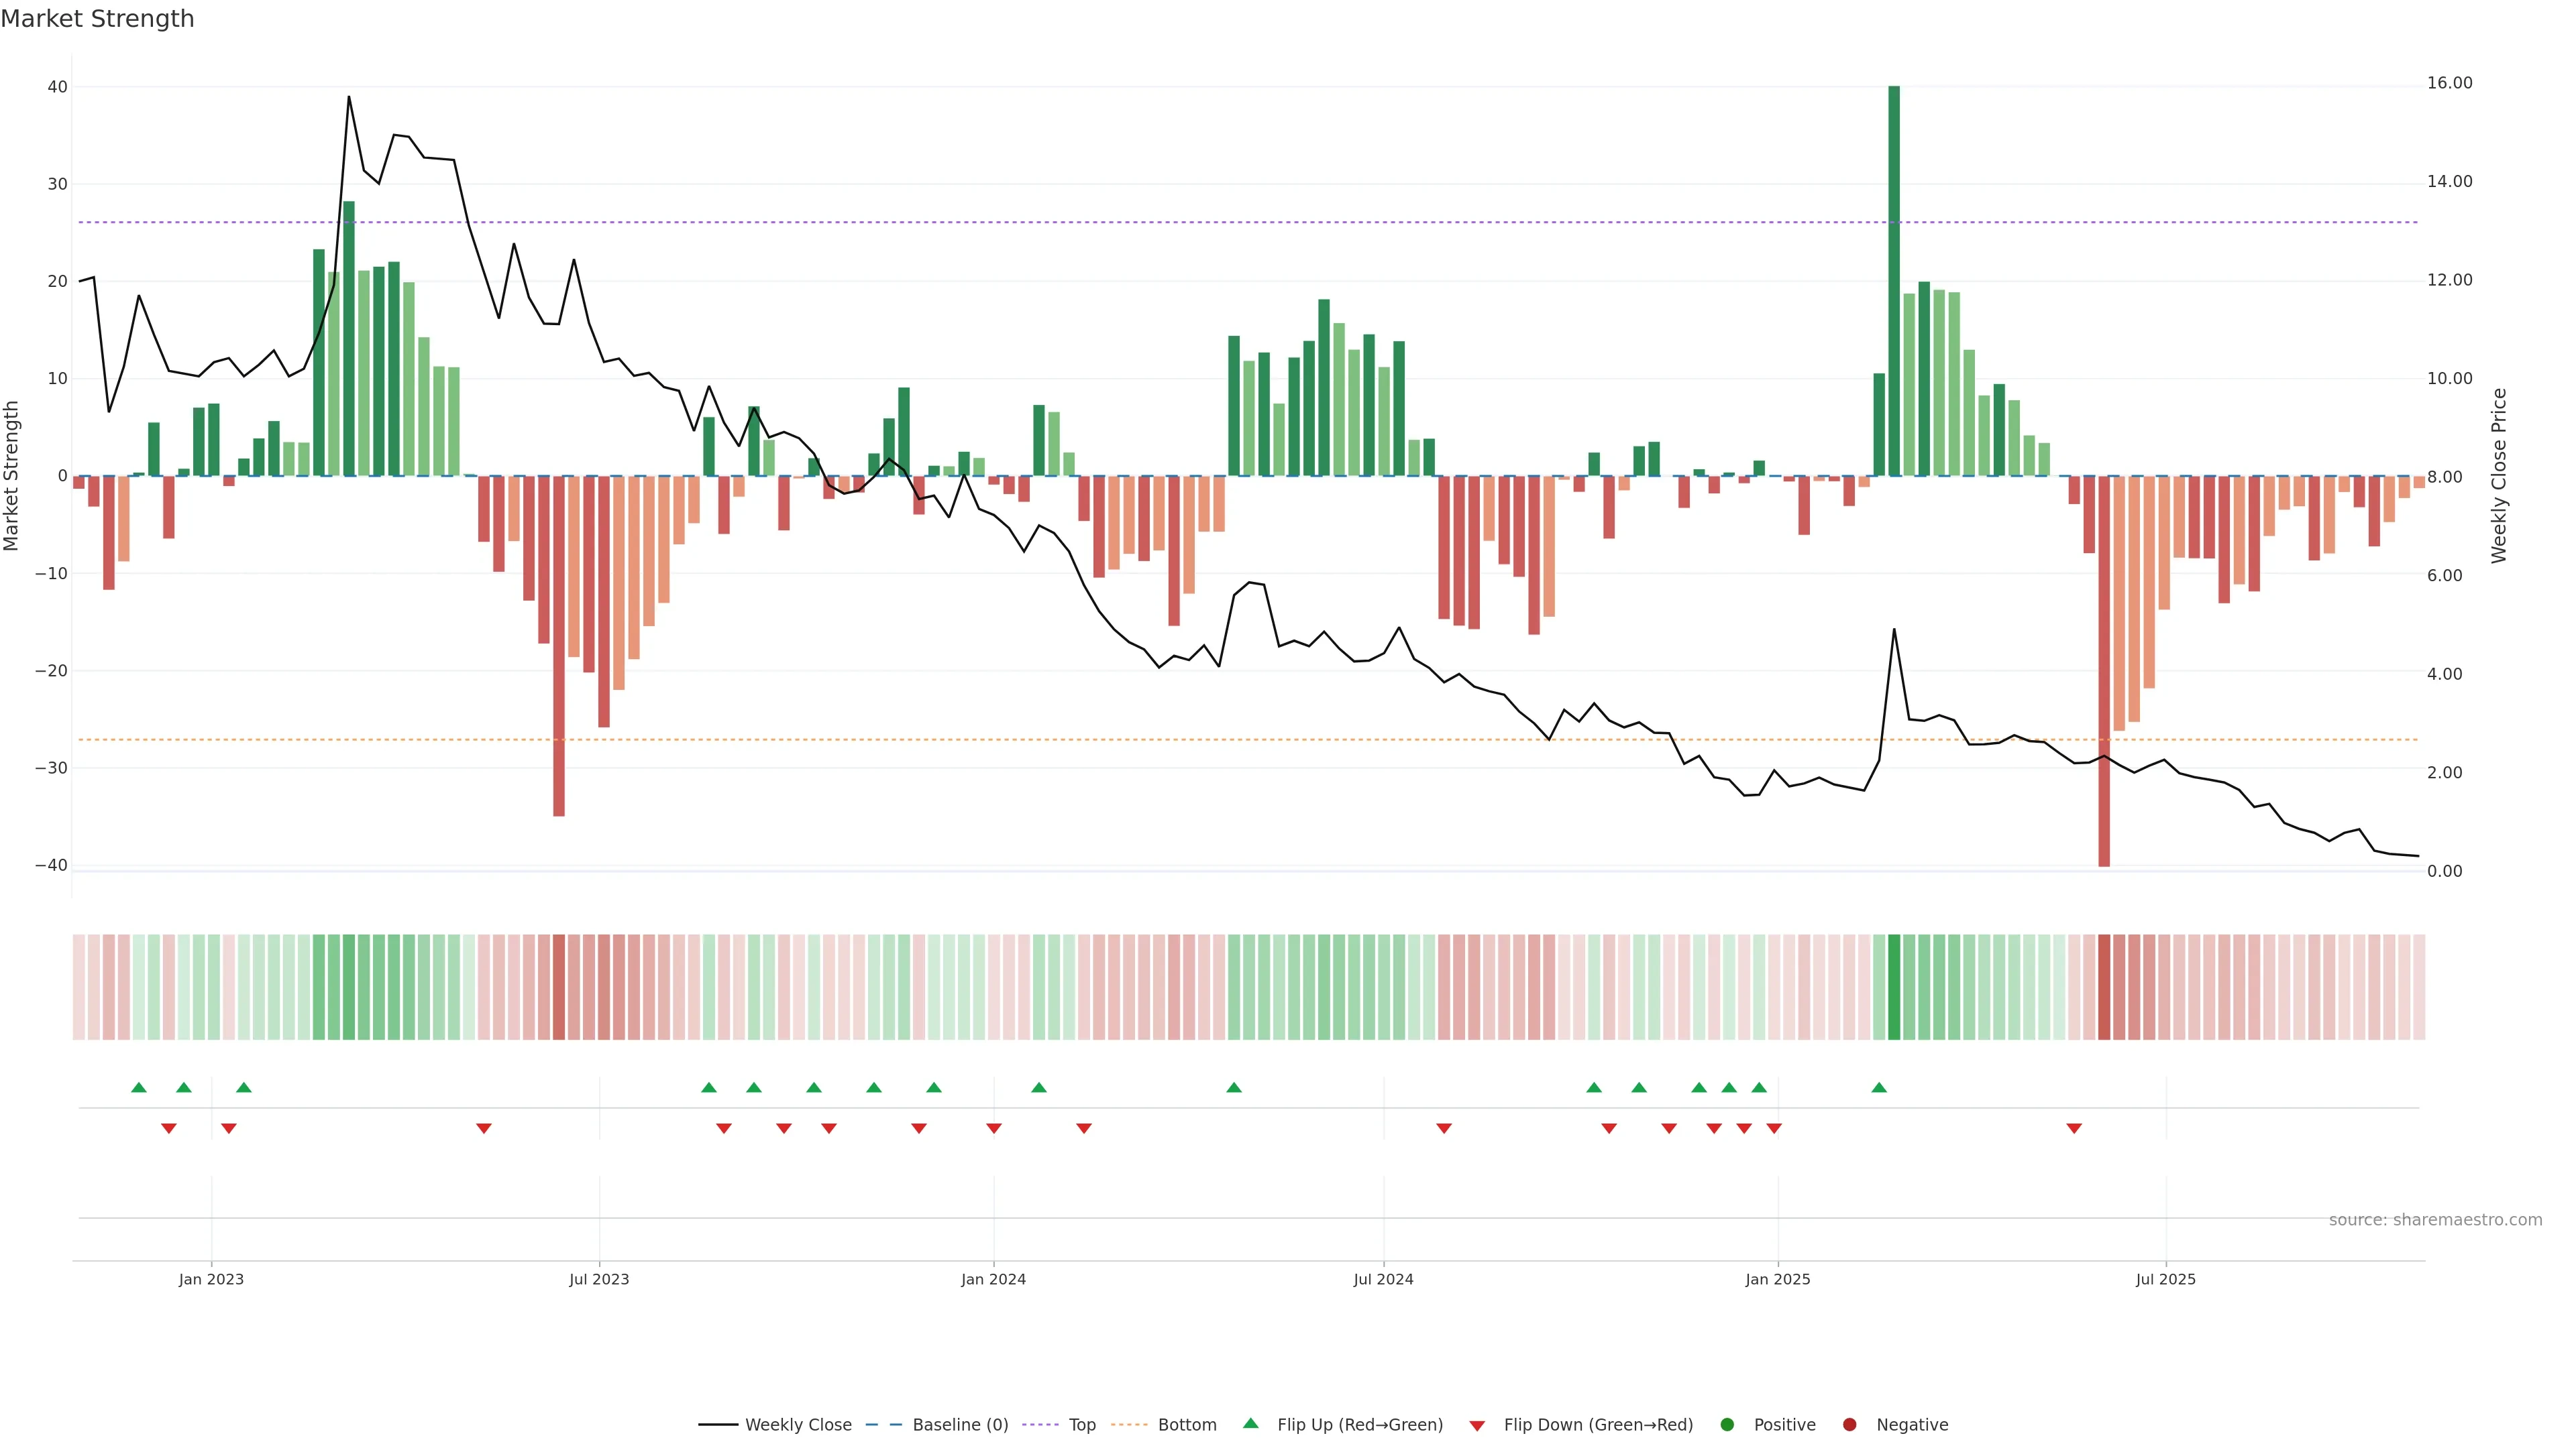Click the last flip-up green triangle marker
The width and height of the screenshot is (2576, 1448).
pos(1879,1087)
